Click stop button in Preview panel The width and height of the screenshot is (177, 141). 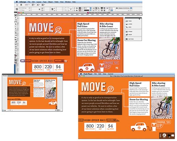[x=5, y=110]
